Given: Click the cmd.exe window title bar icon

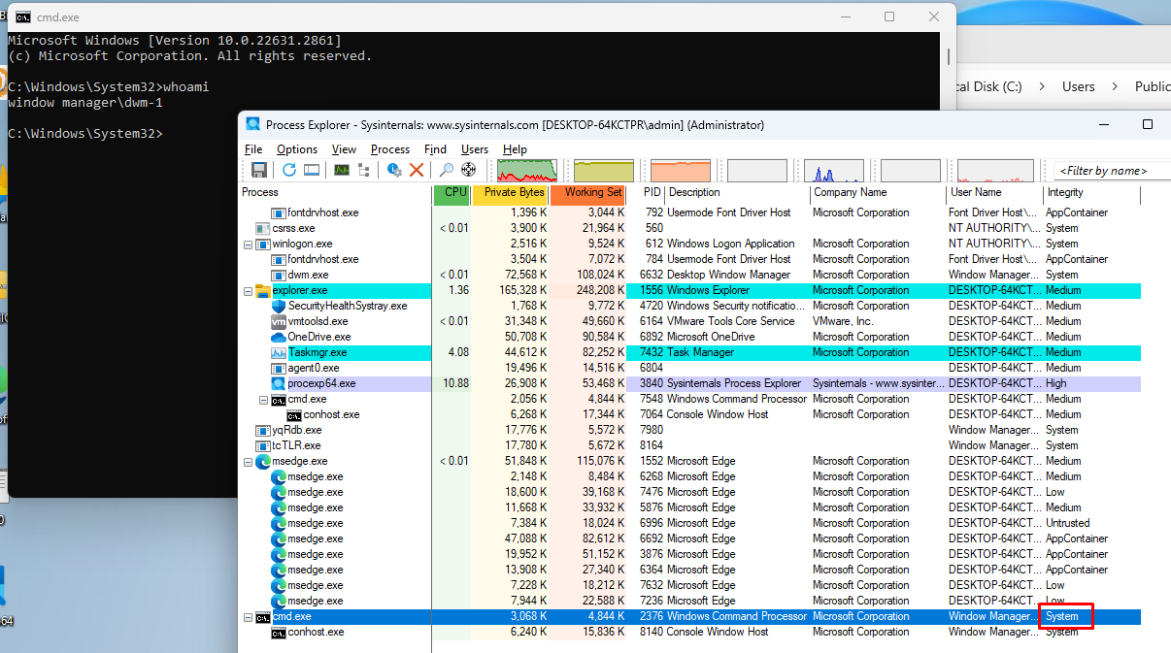Looking at the screenshot, I should 22,16.
